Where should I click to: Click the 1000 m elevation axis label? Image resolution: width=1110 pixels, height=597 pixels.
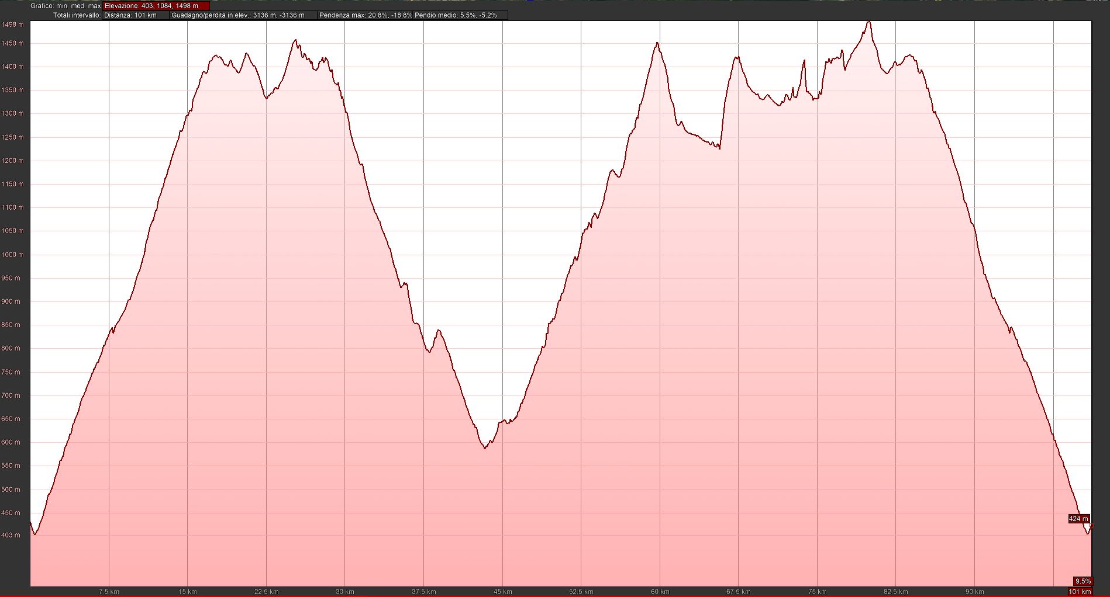point(13,255)
